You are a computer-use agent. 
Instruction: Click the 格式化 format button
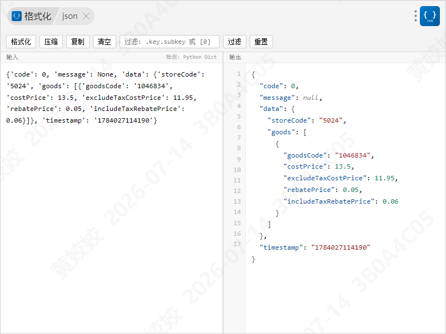pos(21,42)
